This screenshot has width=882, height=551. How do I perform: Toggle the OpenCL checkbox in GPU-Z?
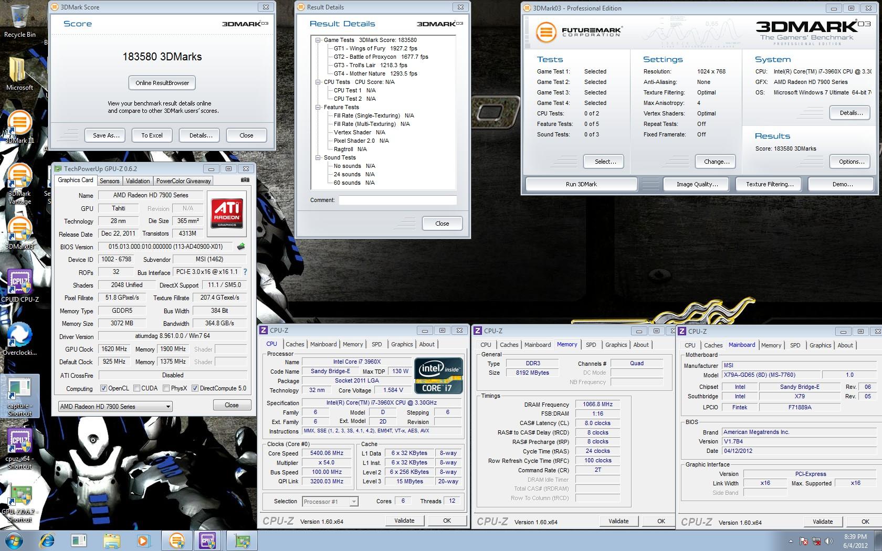coord(103,388)
